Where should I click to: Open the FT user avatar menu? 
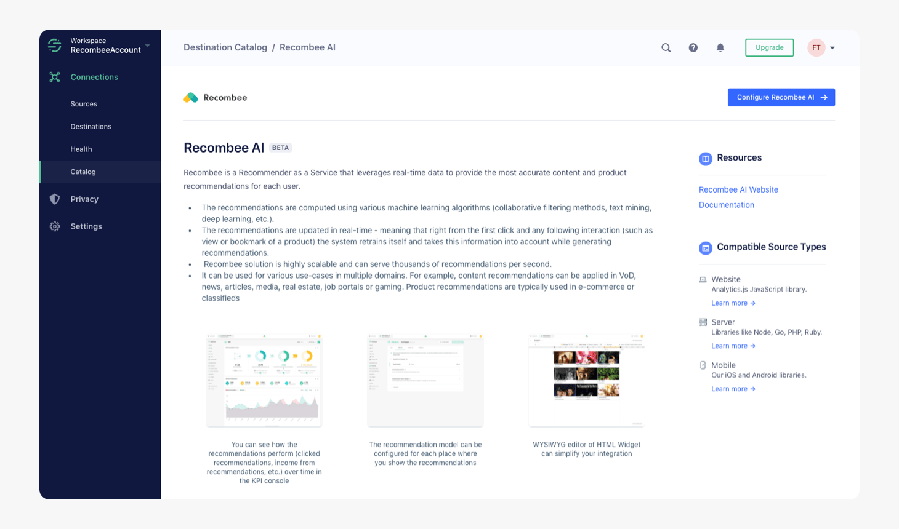(x=816, y=47)
